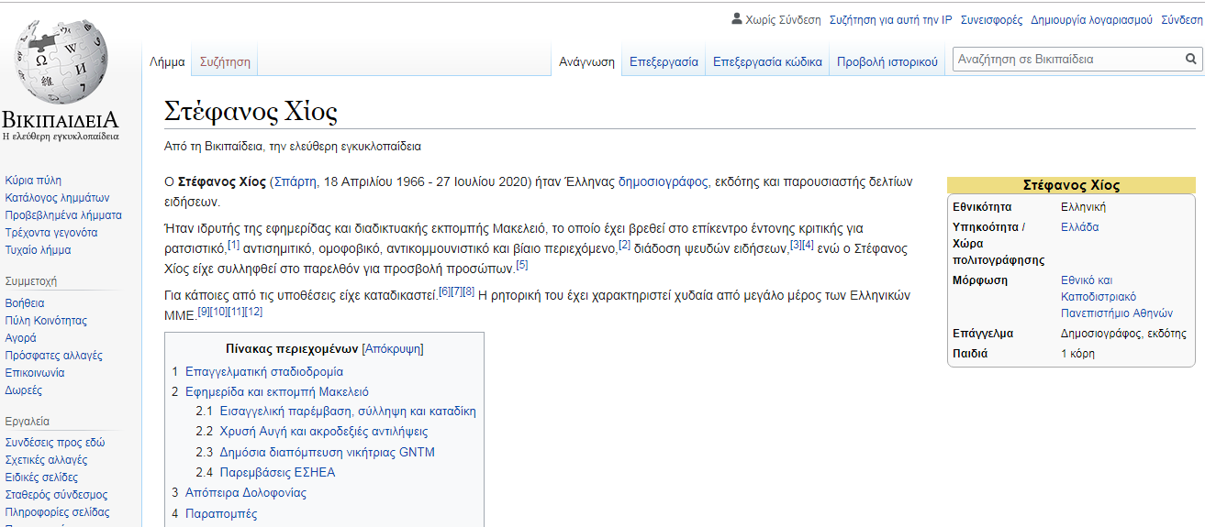The width and height of the screenshot is (1205, 527).
Task: Jump to Επαγγελματική σταδιοδρομία section
Action: pos(263,372)
